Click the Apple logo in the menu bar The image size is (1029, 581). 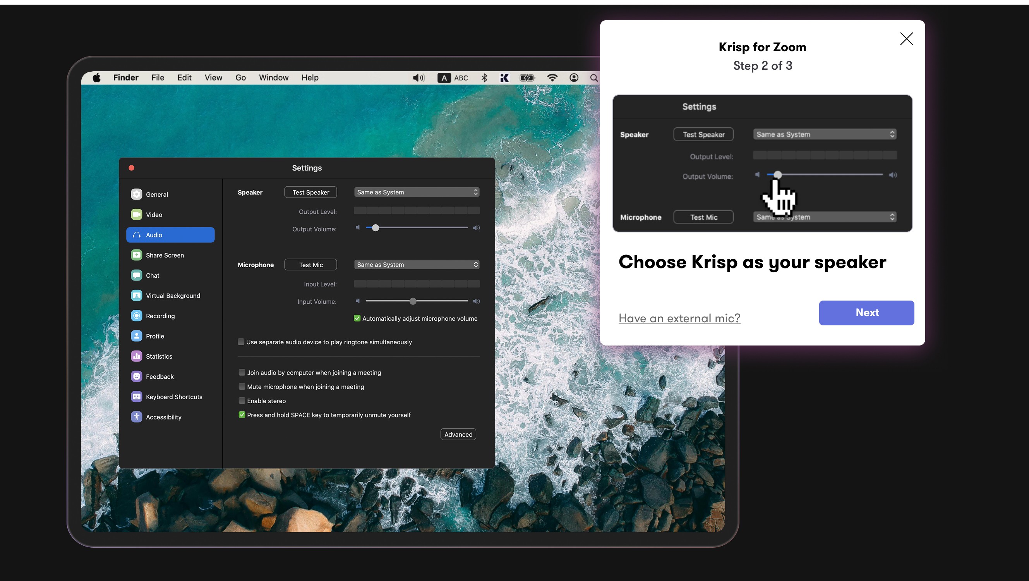coord(97,77)
